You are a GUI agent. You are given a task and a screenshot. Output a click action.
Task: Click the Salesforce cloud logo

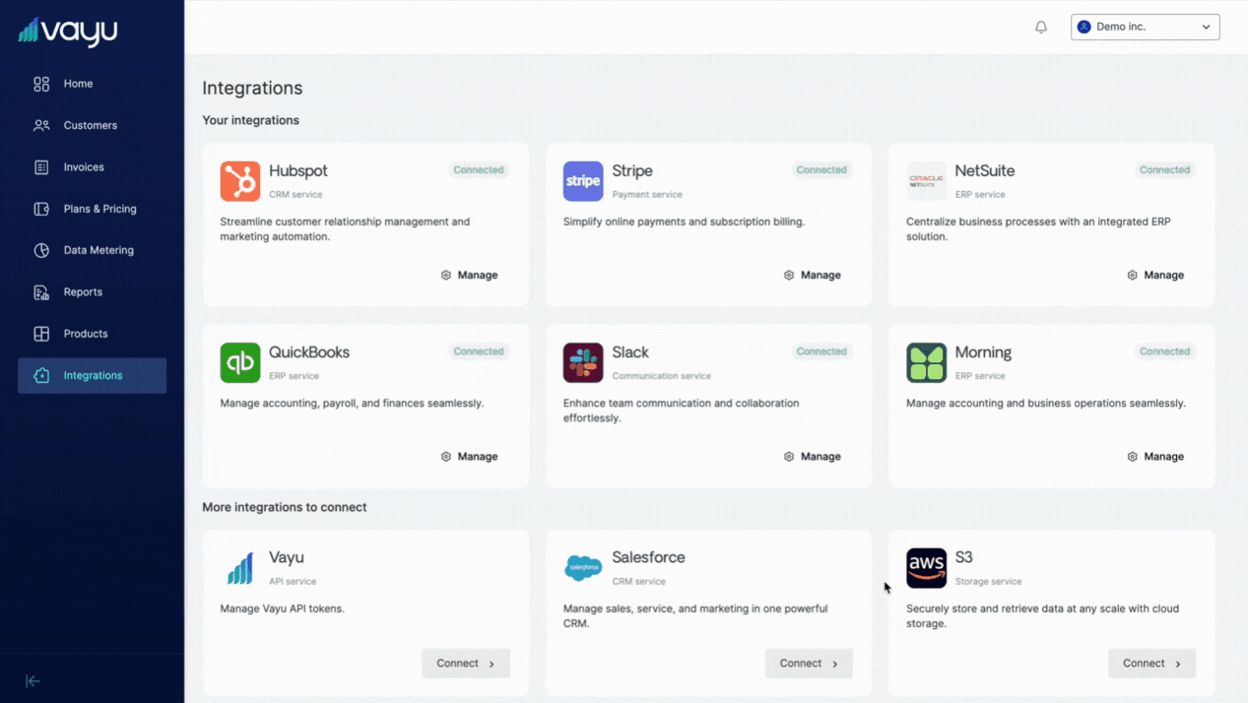(x=583, y=568)
